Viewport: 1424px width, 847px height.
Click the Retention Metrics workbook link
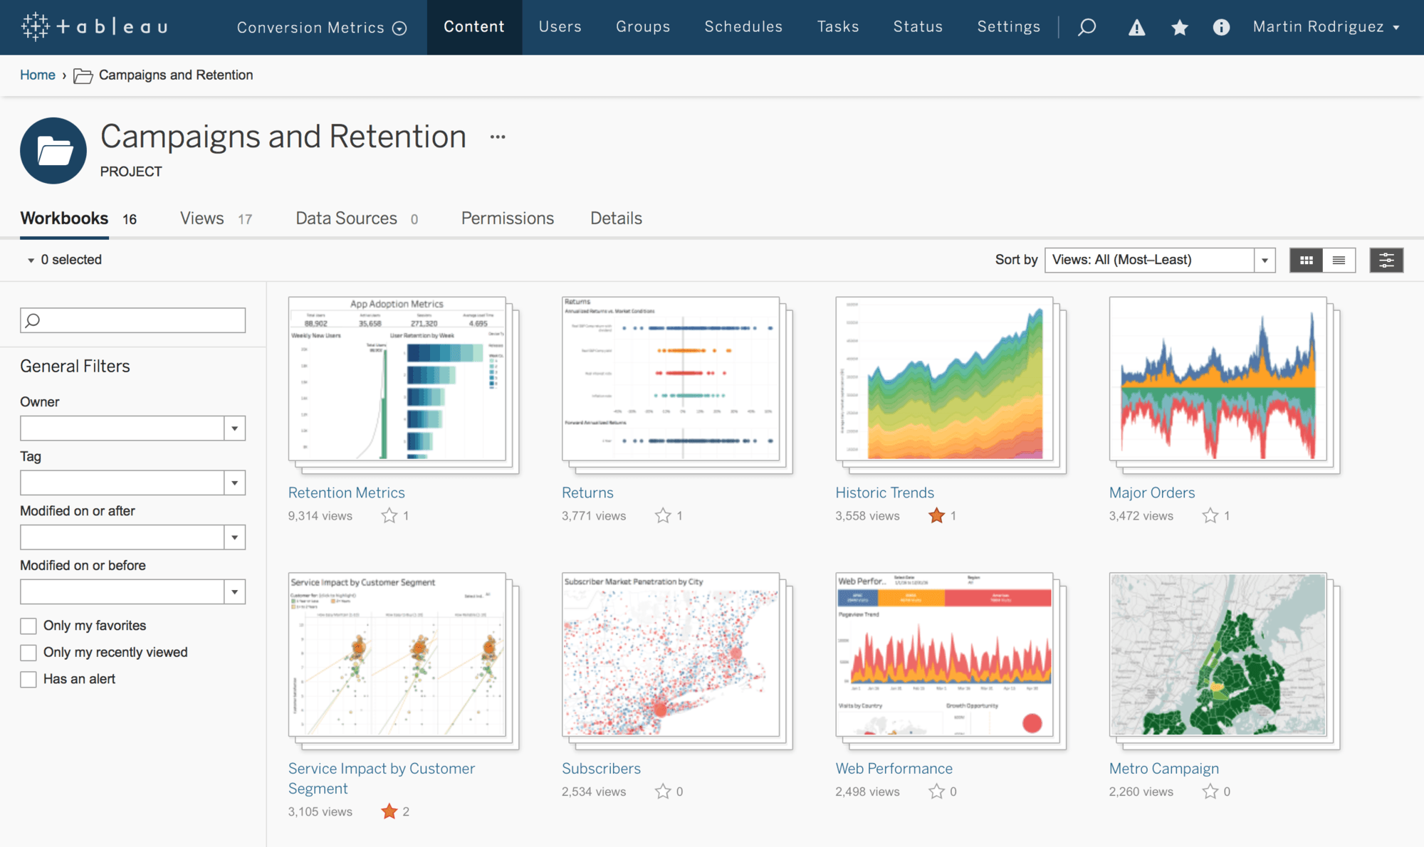coord(347,491)
